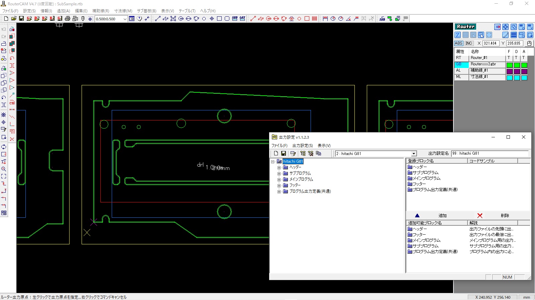Open the existing file folder icon
Screen dimensions: 535x300
(x=14, y=19)
